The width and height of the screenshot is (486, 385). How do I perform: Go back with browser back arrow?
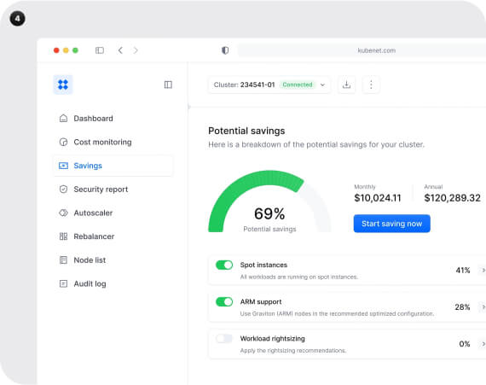pos(120,50)
